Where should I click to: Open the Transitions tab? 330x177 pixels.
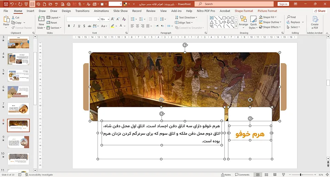click(82, 11)
